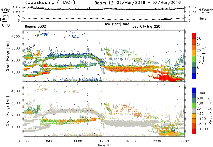Click the "N.Sky" legend label
Viewport: 213px width, 147px height.
(5, 10)
